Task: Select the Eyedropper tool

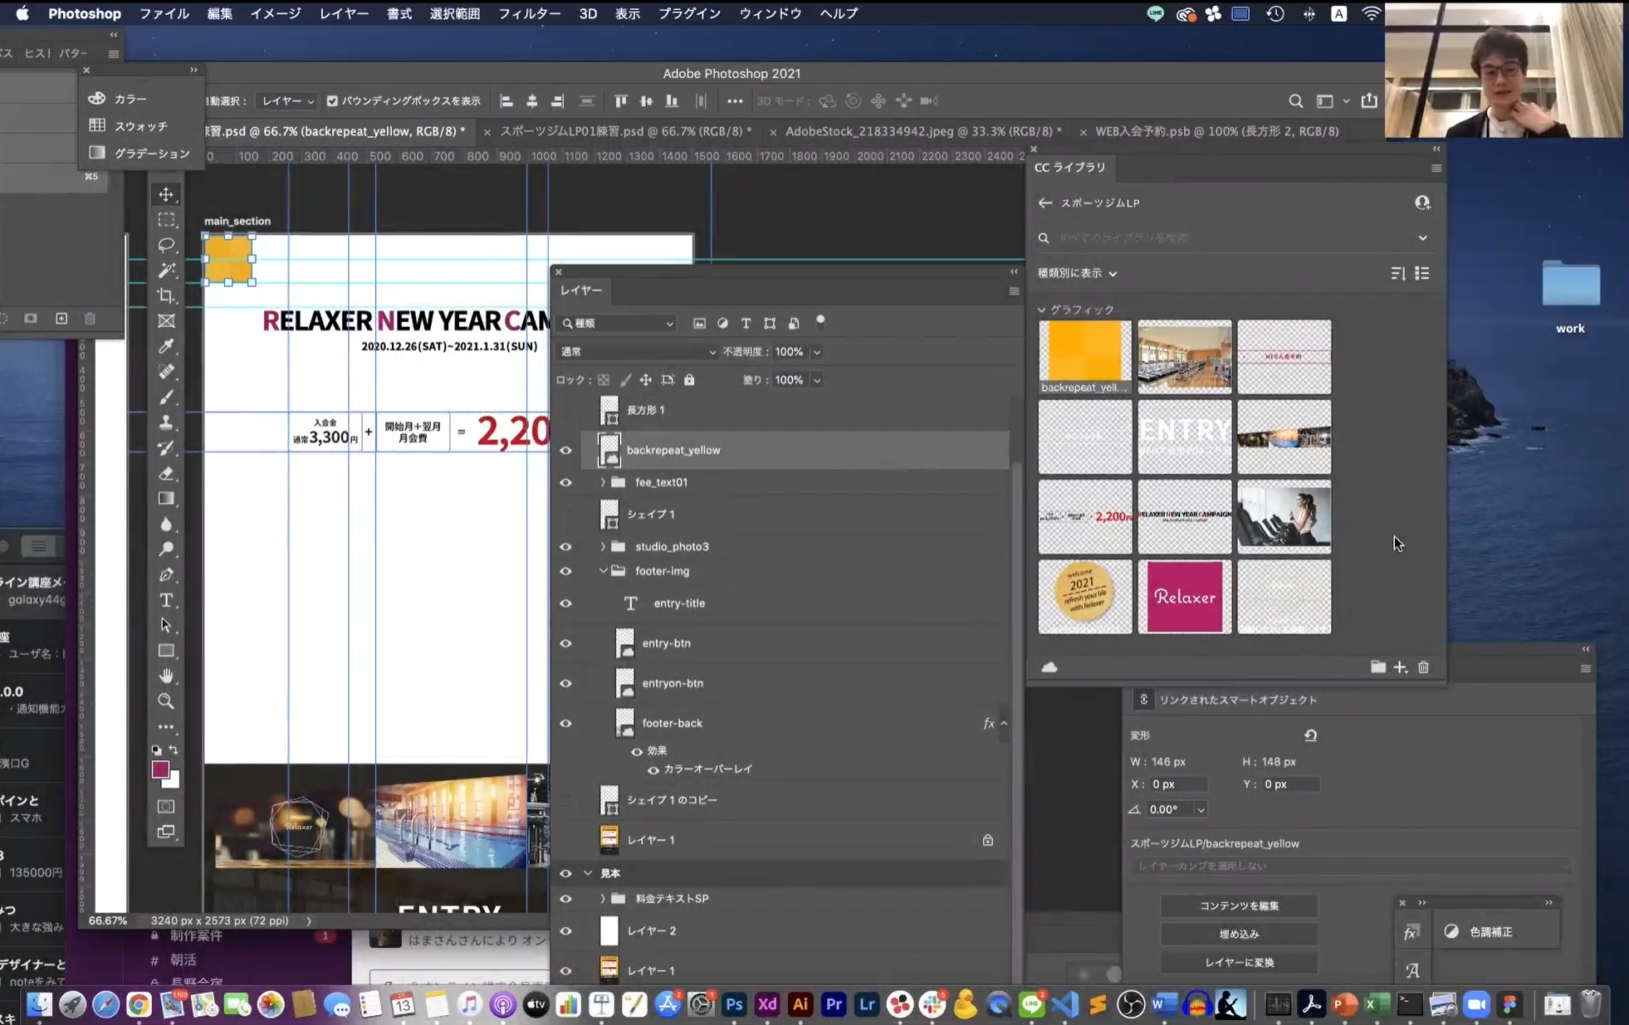Action: (x=166, y=346)
